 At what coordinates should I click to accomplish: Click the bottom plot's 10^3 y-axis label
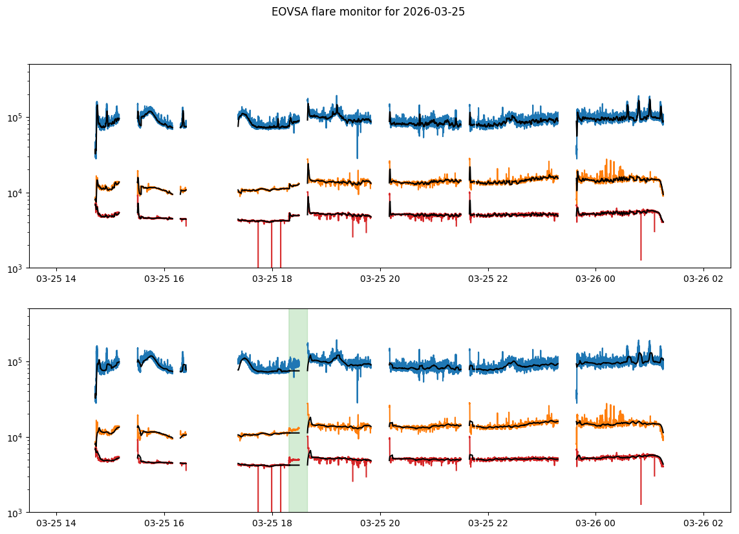(x=16, y=513)
